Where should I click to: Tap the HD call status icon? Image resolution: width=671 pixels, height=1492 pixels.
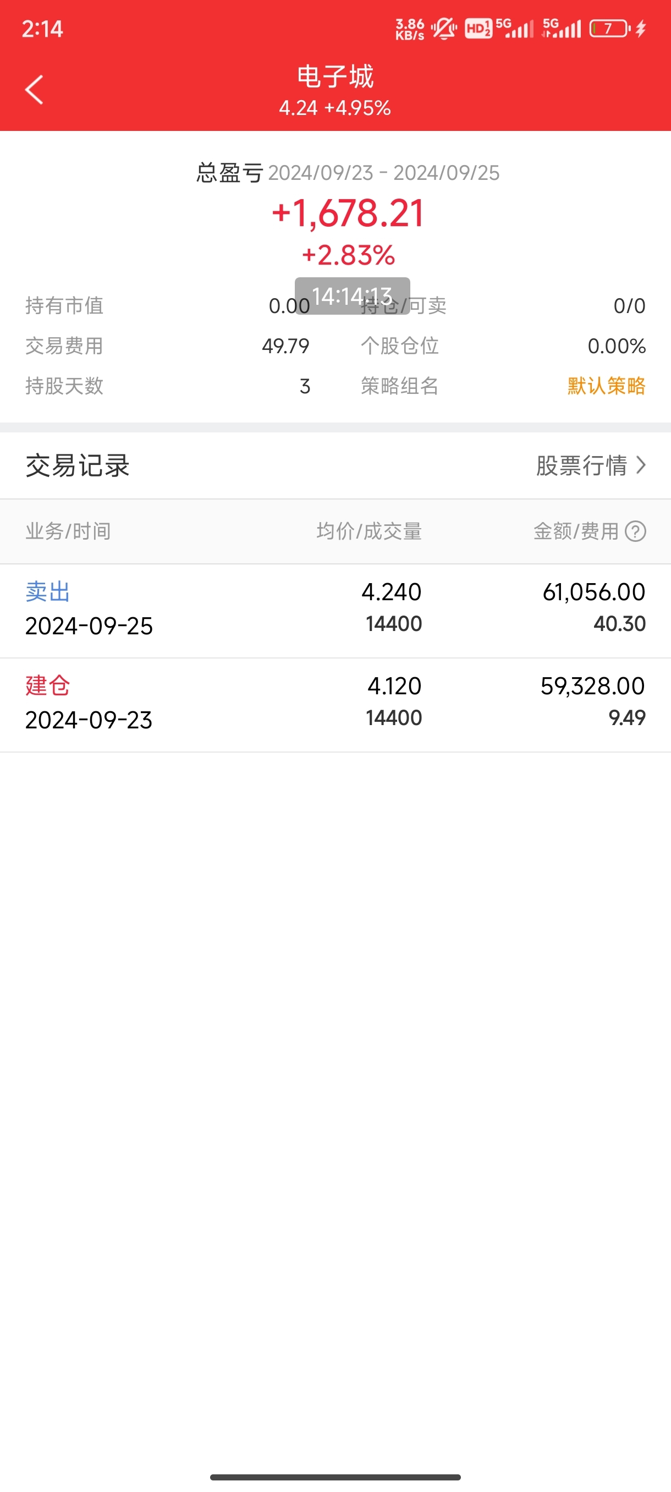point(478,29)
